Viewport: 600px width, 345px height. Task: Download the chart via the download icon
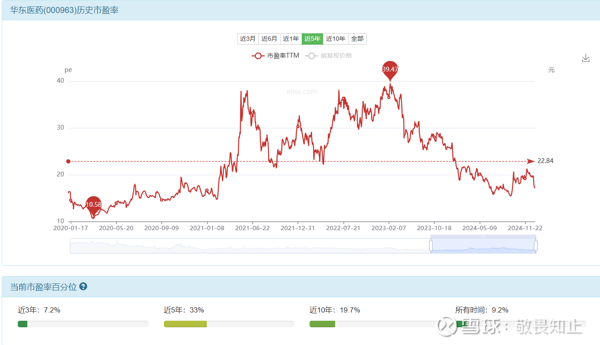pos(586,58)
